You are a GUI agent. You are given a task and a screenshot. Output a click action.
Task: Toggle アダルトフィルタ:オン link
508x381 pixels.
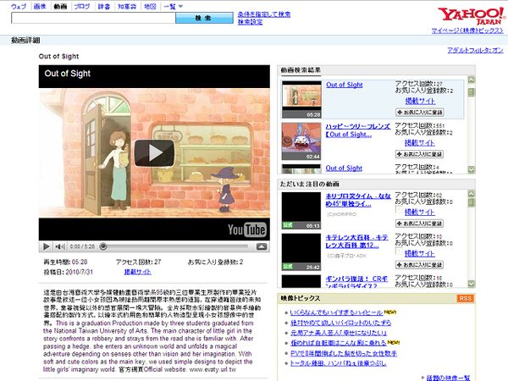point(475,50)
